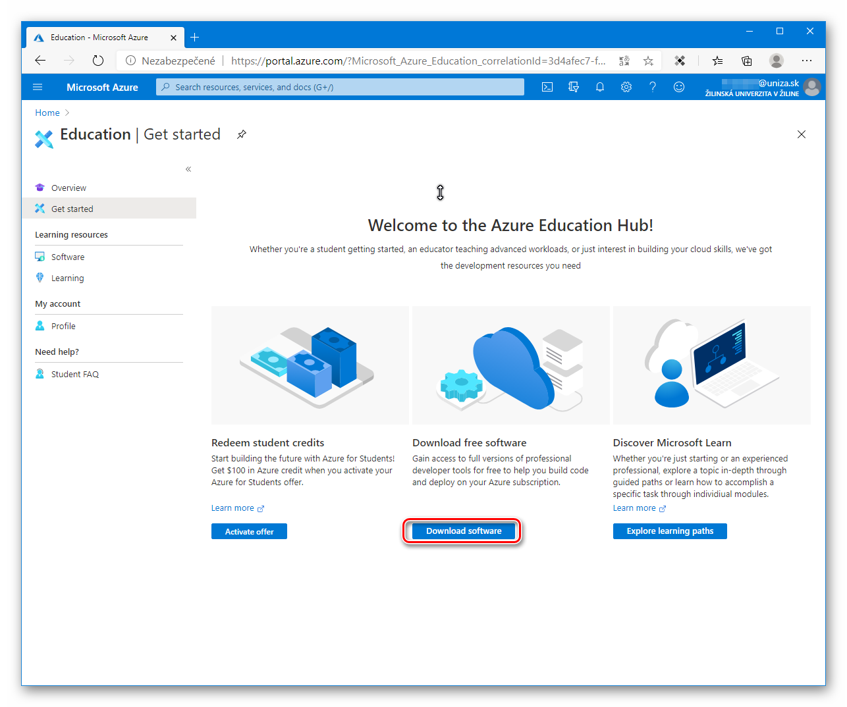Open the notifications bell
The width and height of the screenshot is (847, 707).
point(599,86)
